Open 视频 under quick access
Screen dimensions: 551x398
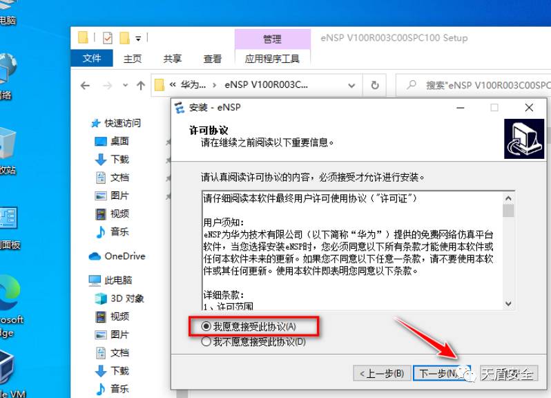[112, 214]
